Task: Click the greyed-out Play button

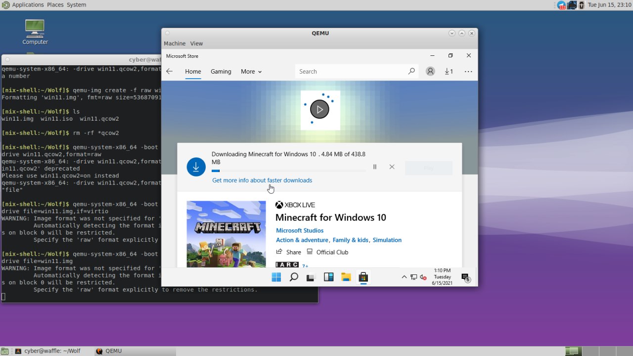Action: pyautogui.click(x=428, y=168)
